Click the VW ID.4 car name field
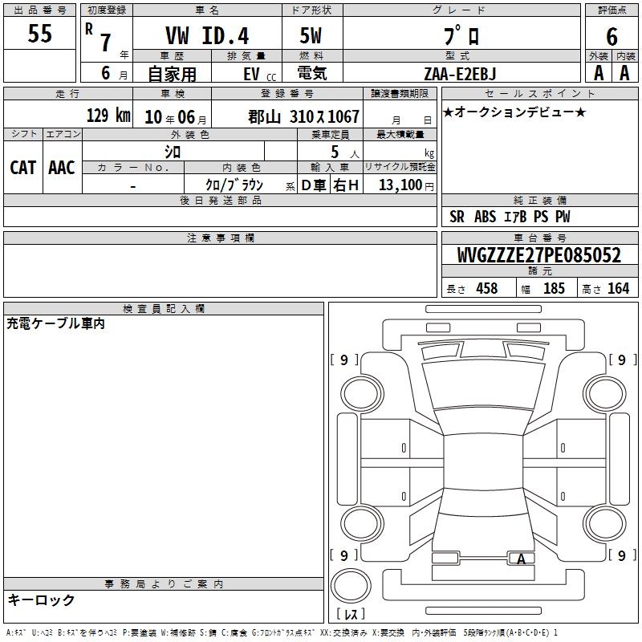 (207, 35)
